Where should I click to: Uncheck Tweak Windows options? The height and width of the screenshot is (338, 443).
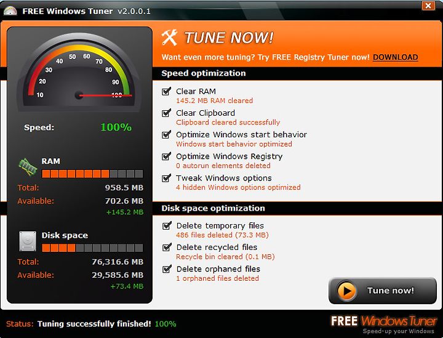click(166, 178)
